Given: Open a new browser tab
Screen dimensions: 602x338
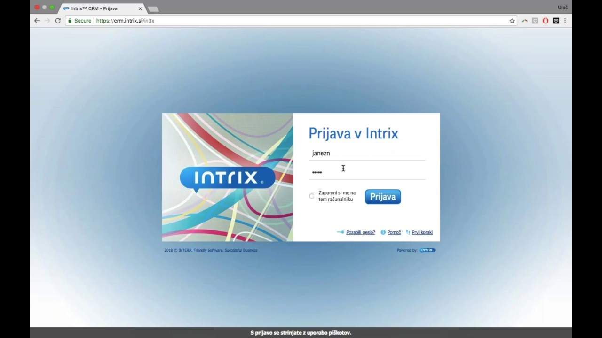Looking at the screenshot, I should pos(152,8).
